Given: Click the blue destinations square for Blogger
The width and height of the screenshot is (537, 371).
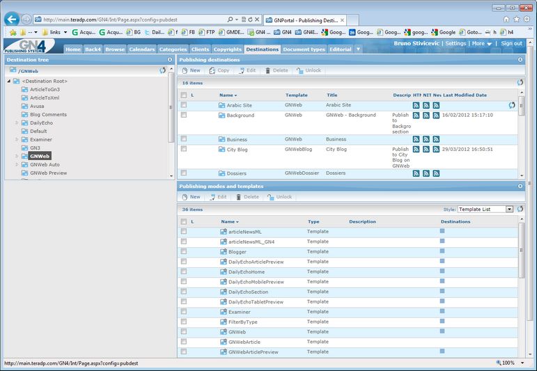Looking at the screenshot, I should (x=442, y=251).
